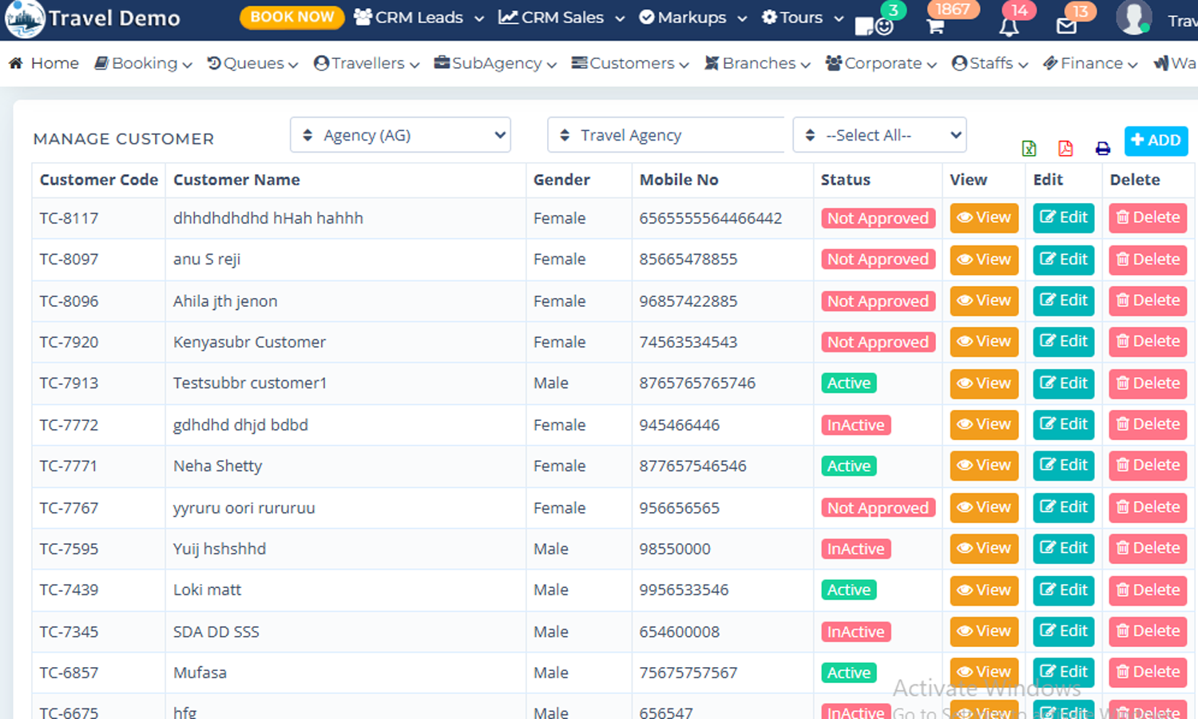Toggle Active status for Testsubbr customer1
Screen dimensions: 1198x719
848,383
